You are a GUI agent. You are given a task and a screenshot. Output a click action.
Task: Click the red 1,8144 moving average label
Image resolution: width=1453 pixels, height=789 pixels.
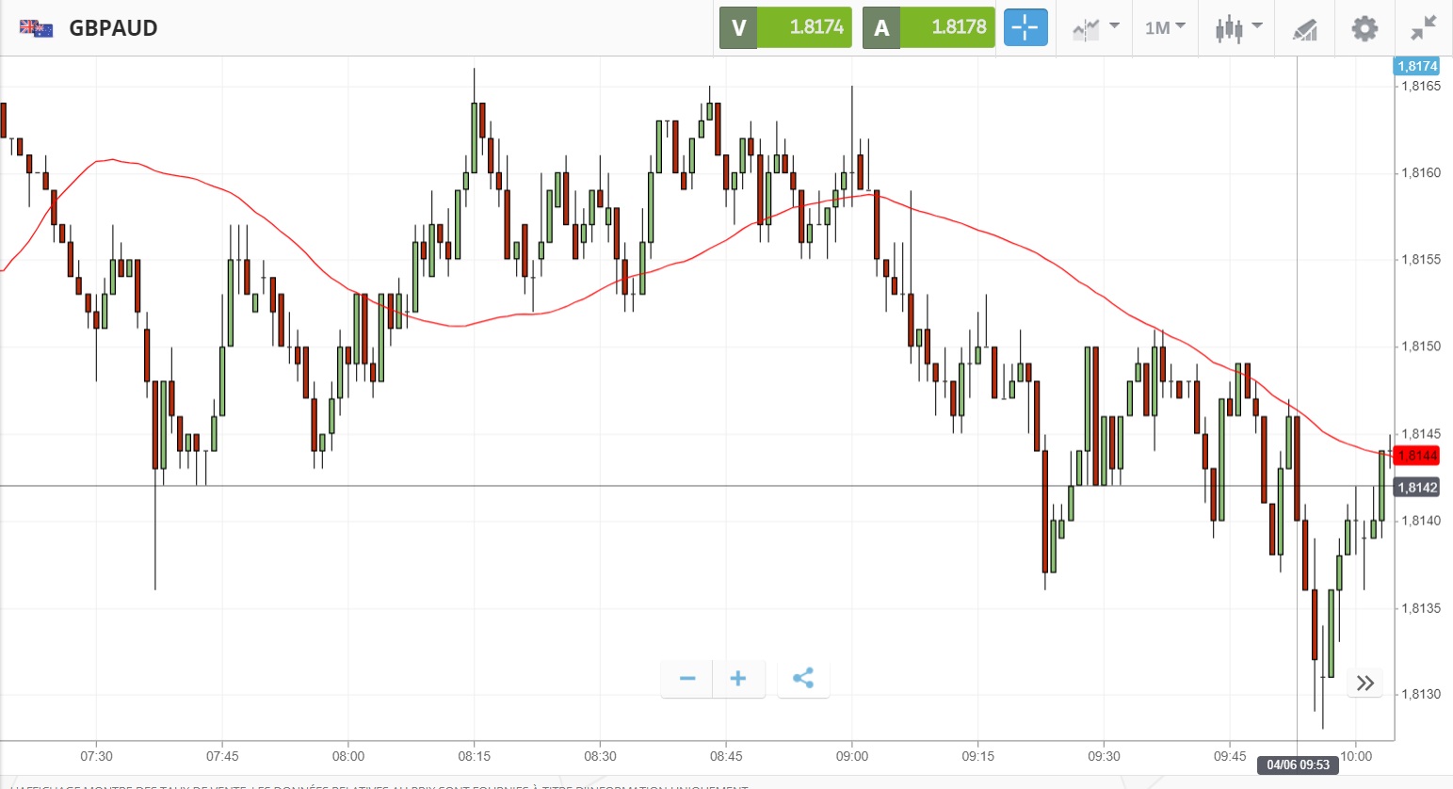pos(1417,456)
